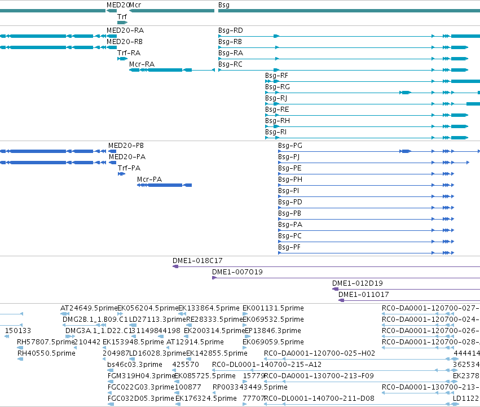
Task: Click the Bsg-RC transcript label
Action: point(230,64)
